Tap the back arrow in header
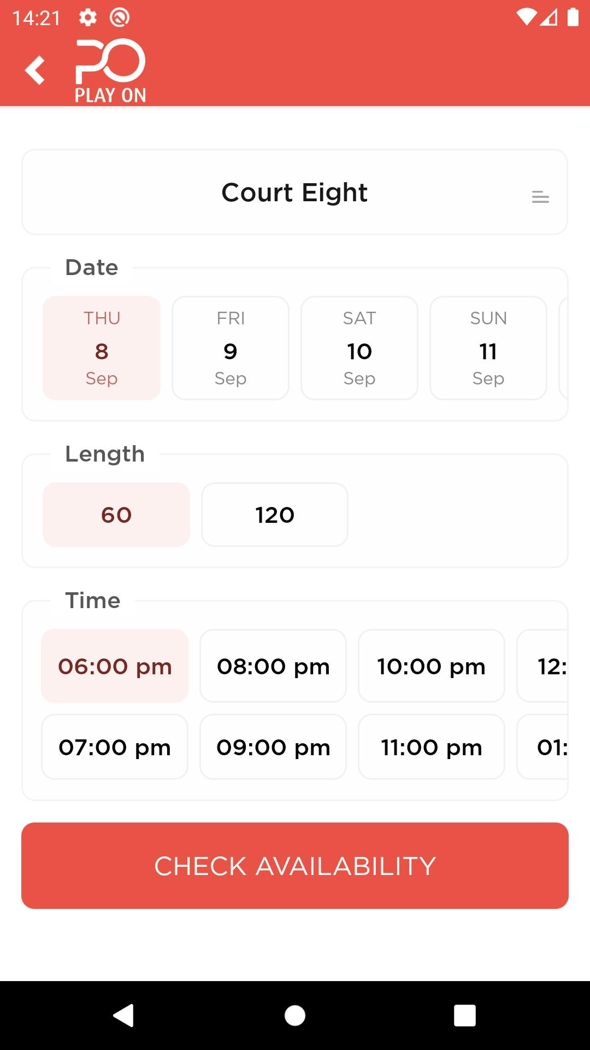This screenshot has height=1050, width=590. [34, 70]
